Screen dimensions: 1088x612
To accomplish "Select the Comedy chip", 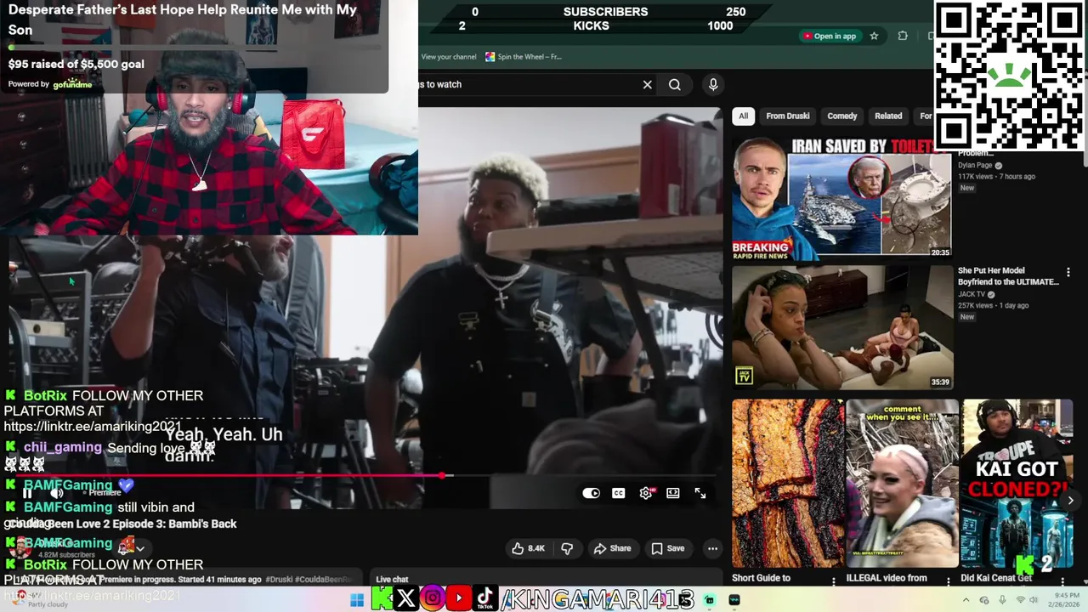I will 842,116.
